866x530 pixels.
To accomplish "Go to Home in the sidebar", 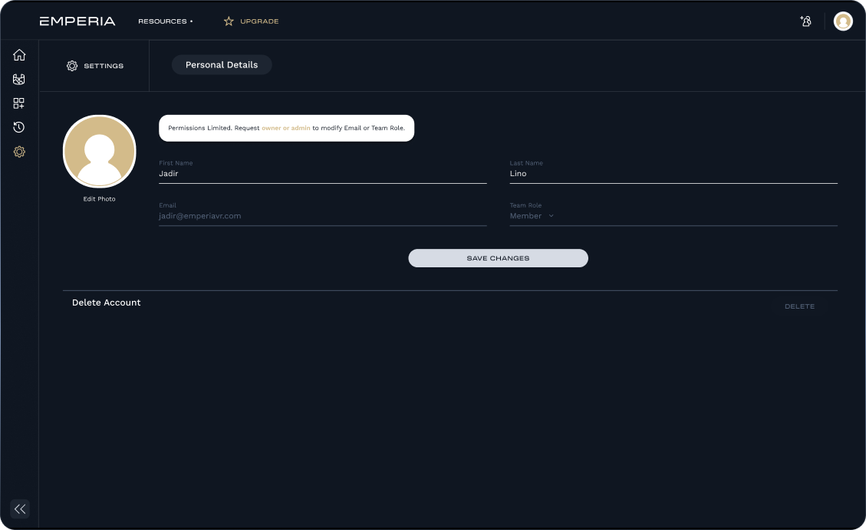I will coord(19,55).
